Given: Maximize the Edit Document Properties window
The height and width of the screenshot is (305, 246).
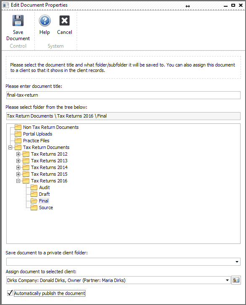Looking at the screenshot, I should (233, 5).
